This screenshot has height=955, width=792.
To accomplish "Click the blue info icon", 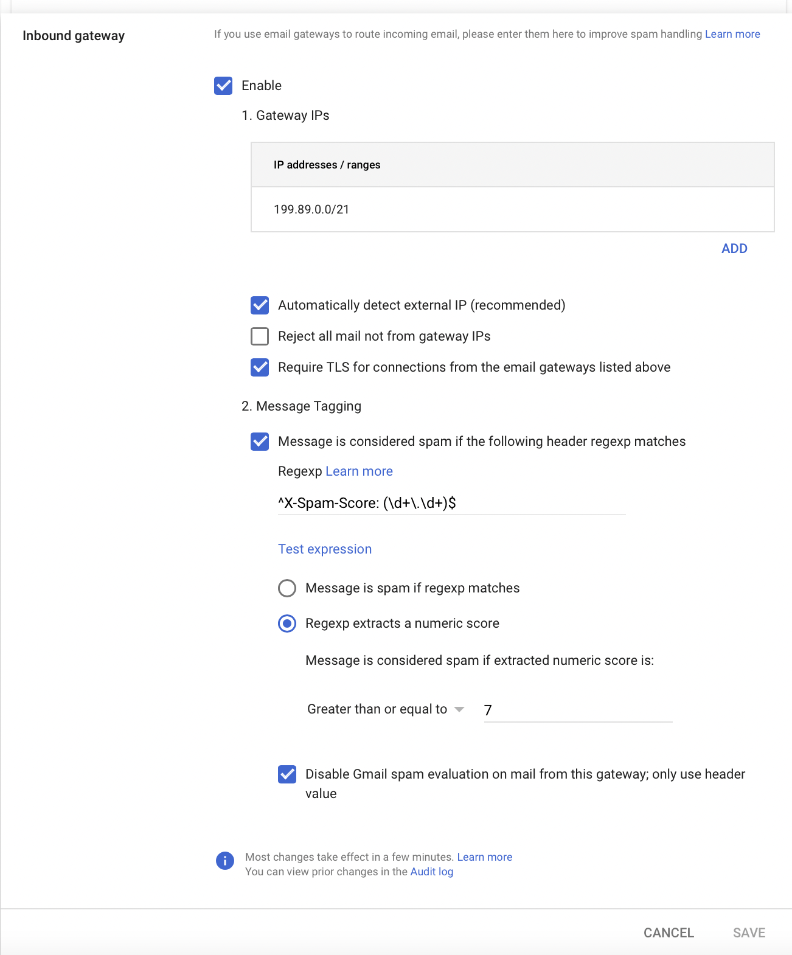I will (225, 861).
